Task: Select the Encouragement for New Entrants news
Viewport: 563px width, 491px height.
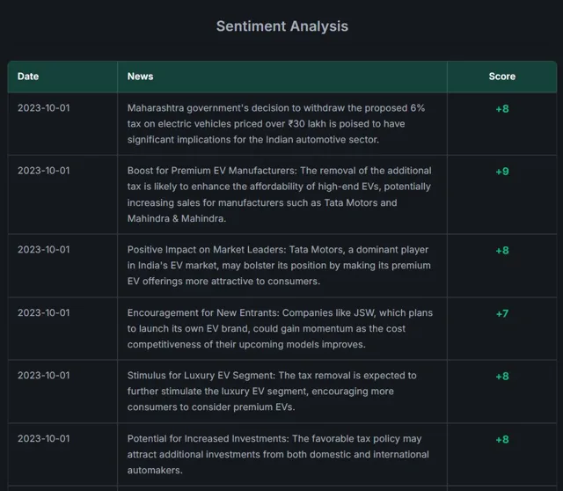Action: pyautogui.click(x=280, y=328)
